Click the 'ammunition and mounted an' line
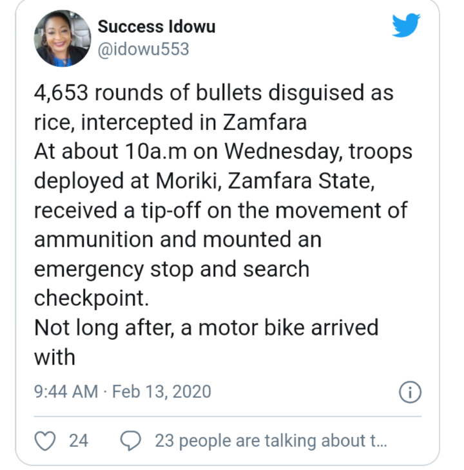Image resolution: width=464 pixels, height=470 pixels. pyautogui.click(x=177, y=240)
